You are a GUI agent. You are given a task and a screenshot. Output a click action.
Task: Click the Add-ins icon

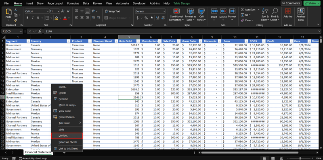pos(288,11)
